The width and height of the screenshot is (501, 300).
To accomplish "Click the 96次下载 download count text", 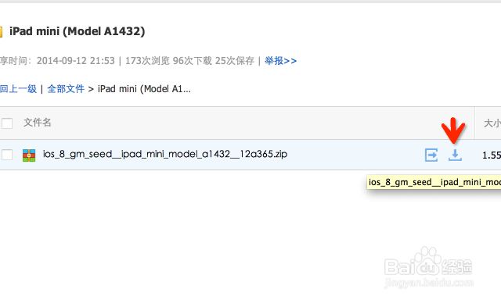I will (x=192, y=61).
